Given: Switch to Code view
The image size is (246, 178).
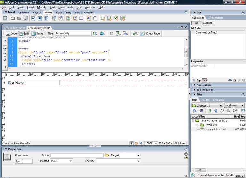Looking at the screenshot, I should [x=11, y=33].
